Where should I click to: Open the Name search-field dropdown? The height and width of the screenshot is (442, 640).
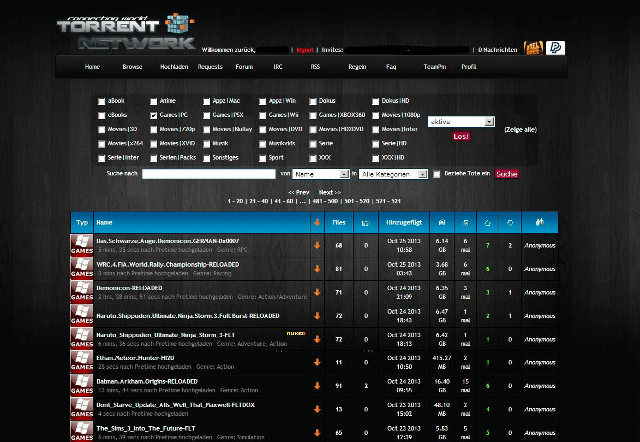click(321, 174)
